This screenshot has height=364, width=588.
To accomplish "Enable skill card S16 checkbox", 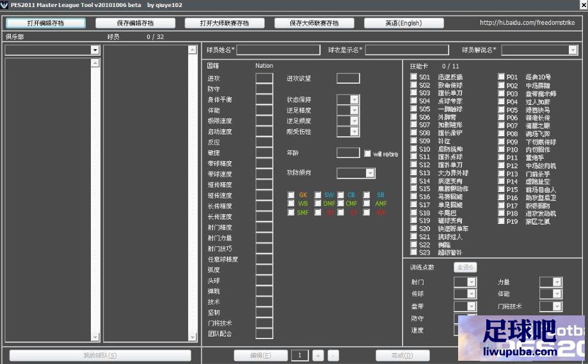I will click(413, 196).
